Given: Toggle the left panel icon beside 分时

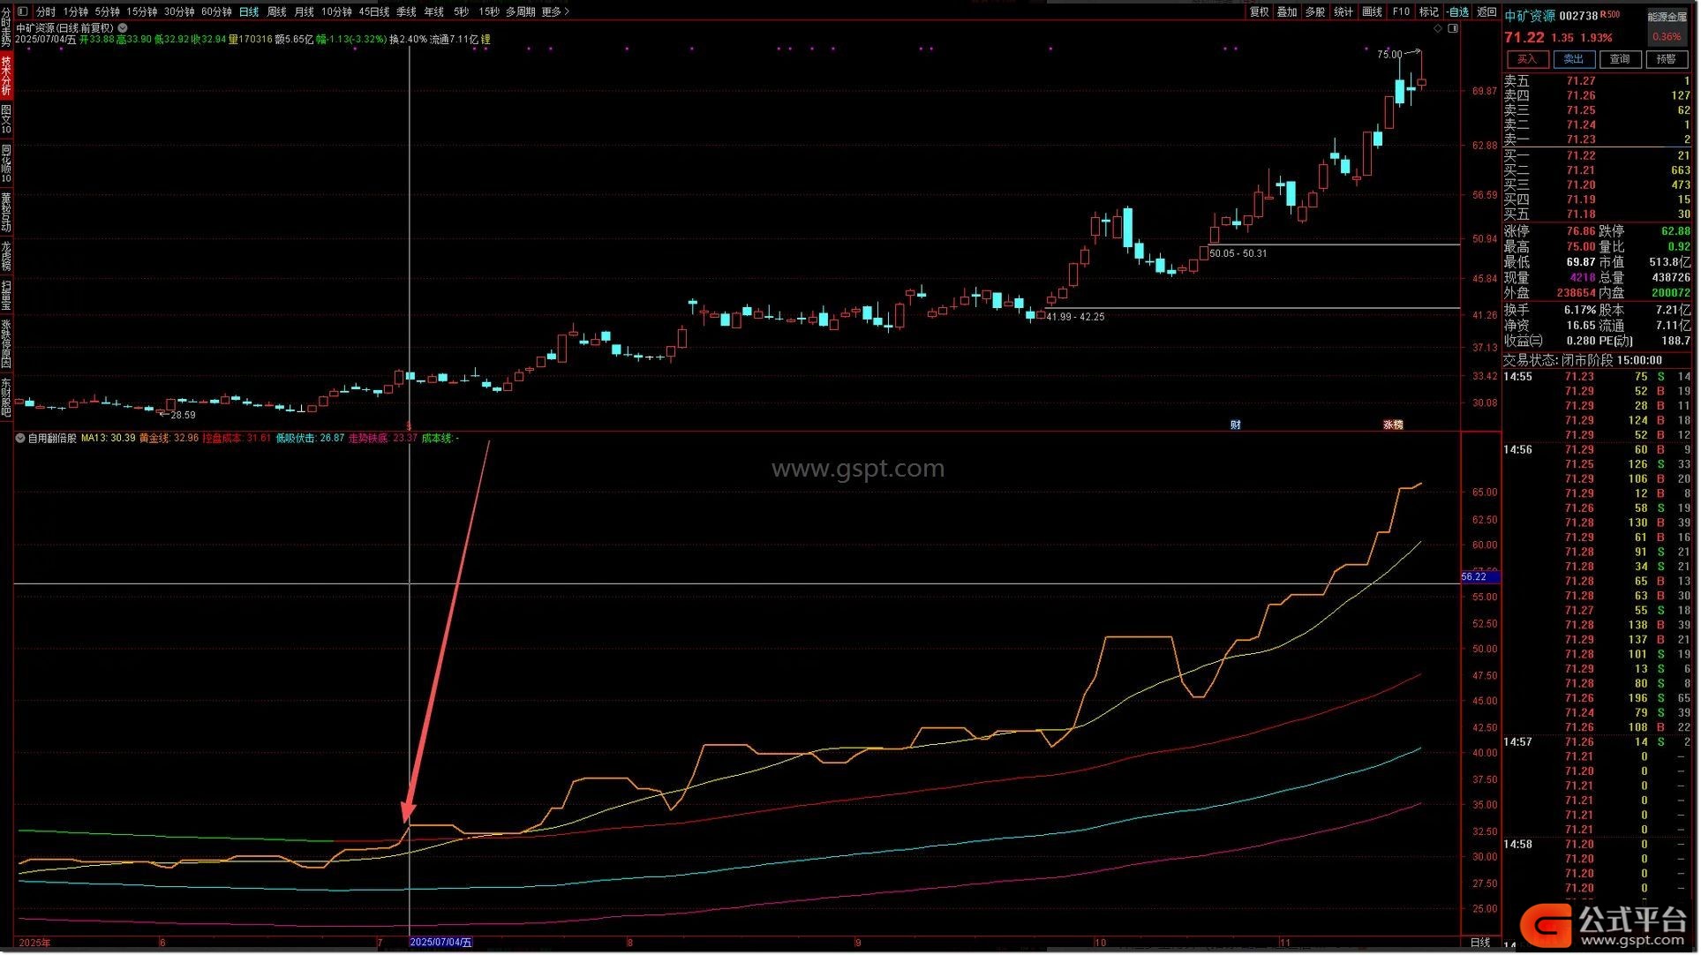Looking at the screenshot, I should coord(22,11).
